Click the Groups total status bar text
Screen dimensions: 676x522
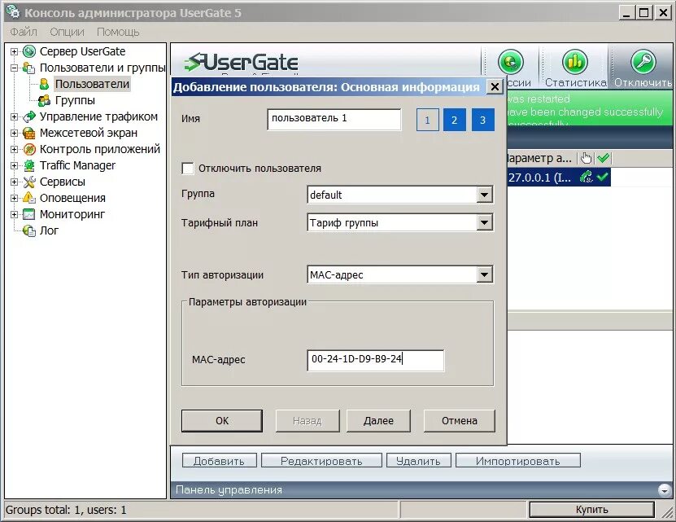coord(66,510)
